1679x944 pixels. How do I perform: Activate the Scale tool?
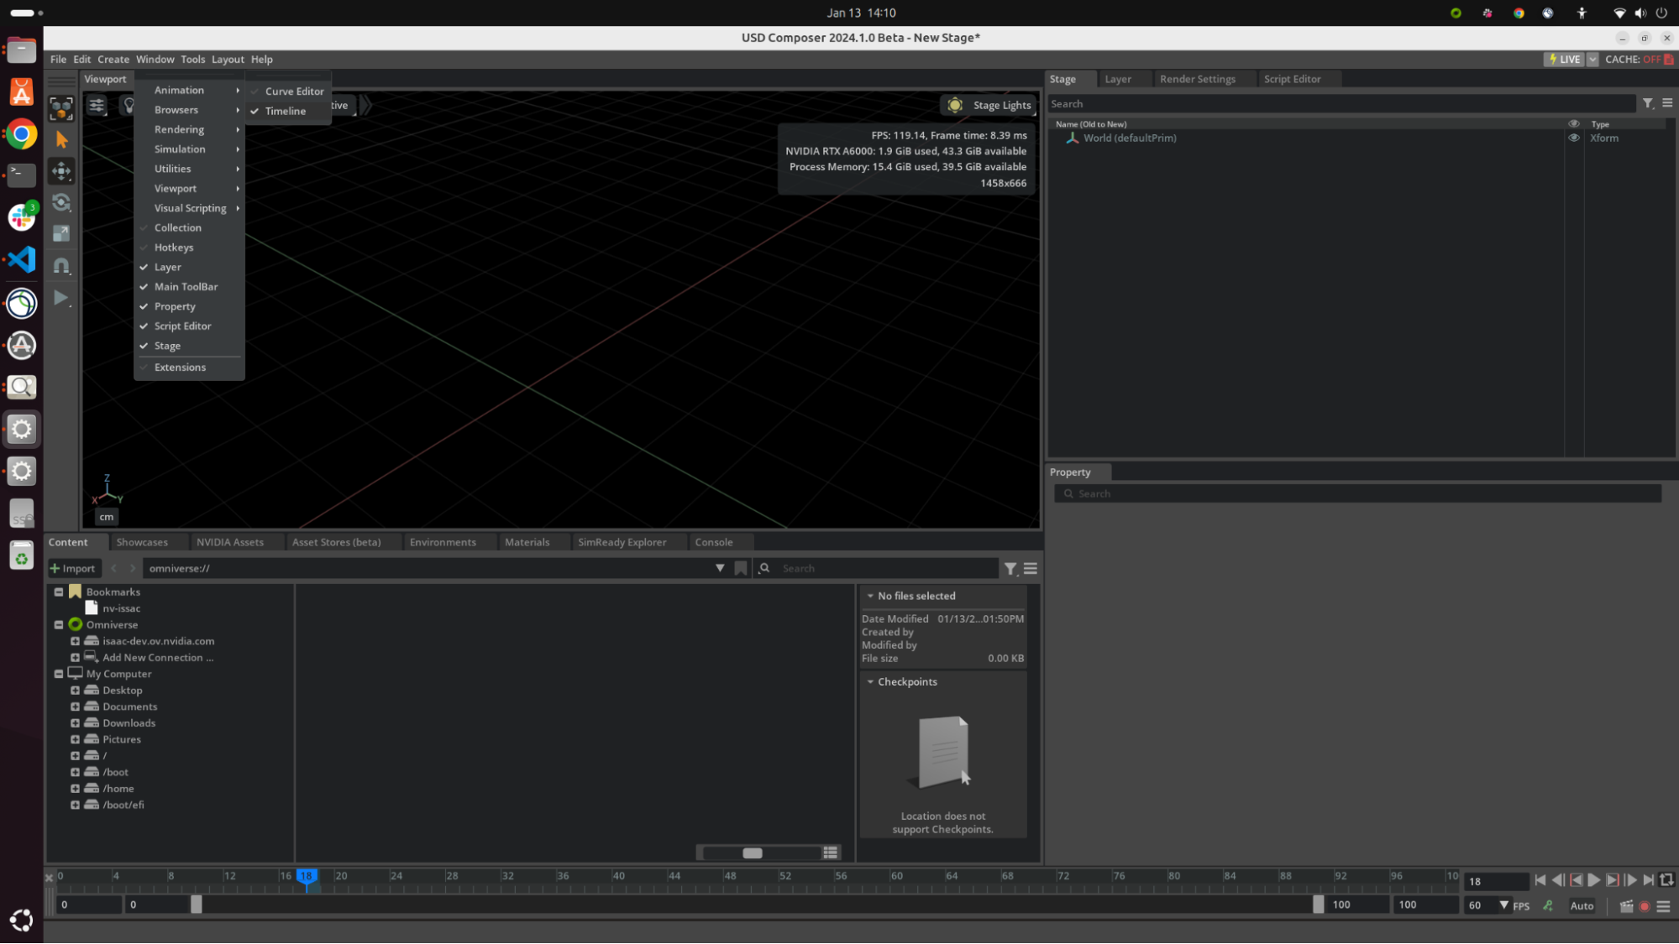(61, 232)
